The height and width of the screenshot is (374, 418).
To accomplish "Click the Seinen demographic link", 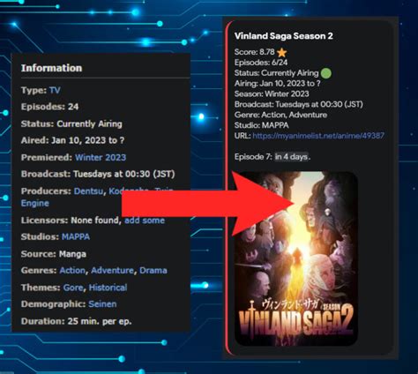I will 102,304.
